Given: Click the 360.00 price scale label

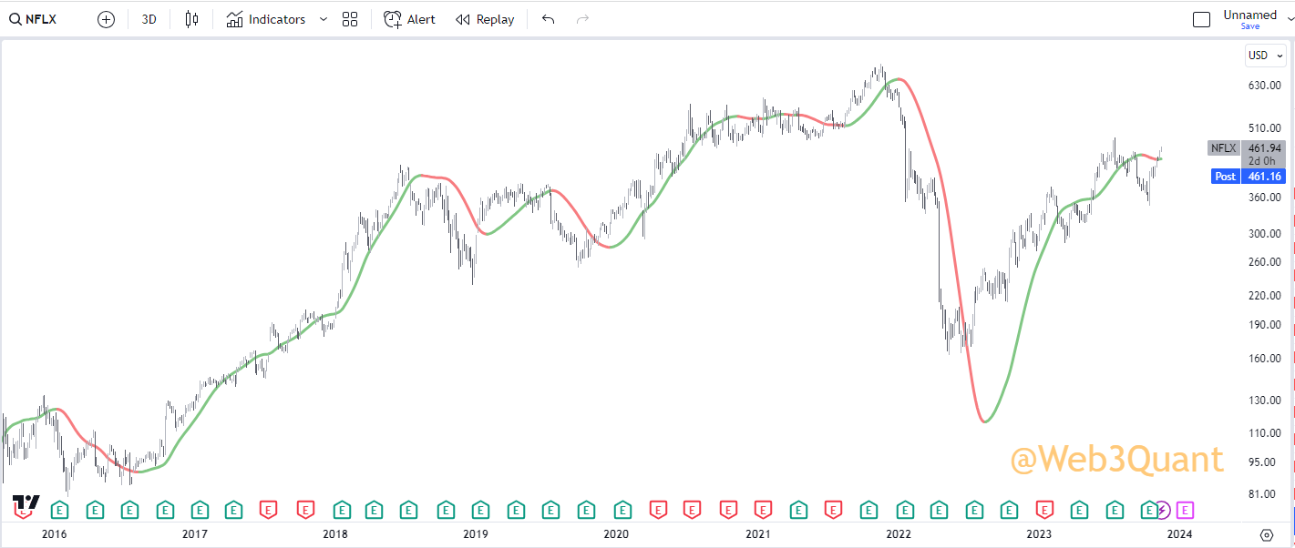Looking at the screenshot, I should pos(1265,198).
